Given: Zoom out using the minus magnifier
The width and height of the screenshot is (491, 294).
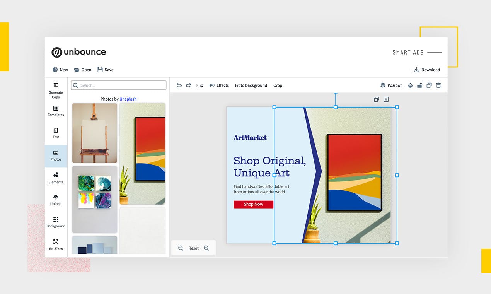Looking at the screenshot, I should [181, 248].
